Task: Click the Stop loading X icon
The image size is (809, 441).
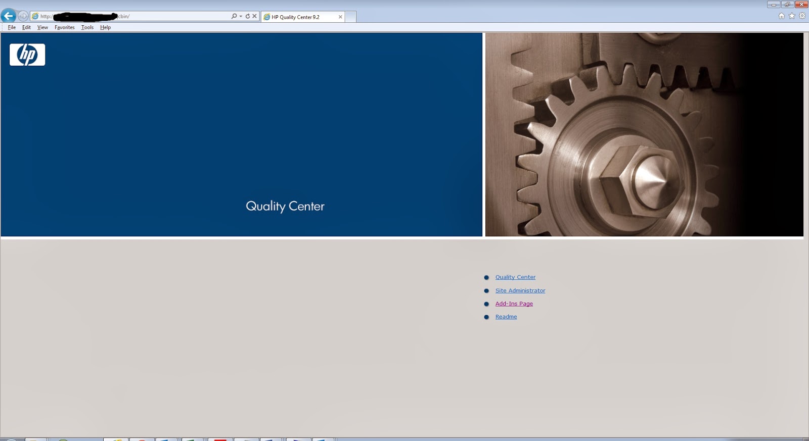Action: pyautogui.click(x=255, y=16)
